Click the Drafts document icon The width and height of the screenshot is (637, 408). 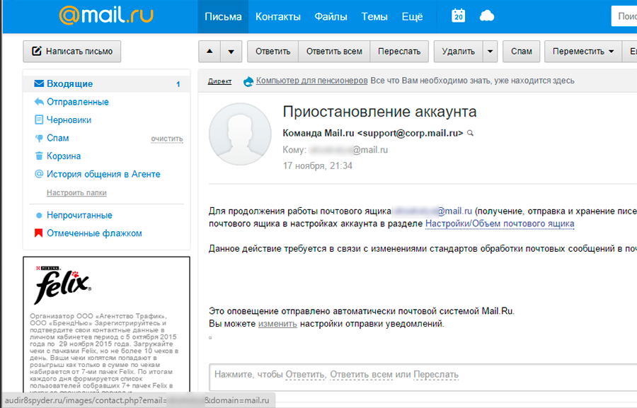[x=39, y=120]
